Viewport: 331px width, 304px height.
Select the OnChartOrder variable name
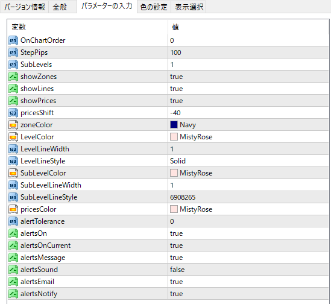43,40
